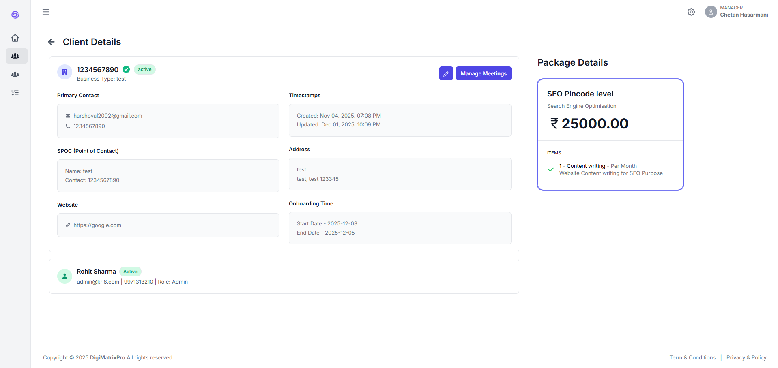This screenshot has width=778, height=368.
Task: Click the Content writing package item
Action: tap(586, 166)
